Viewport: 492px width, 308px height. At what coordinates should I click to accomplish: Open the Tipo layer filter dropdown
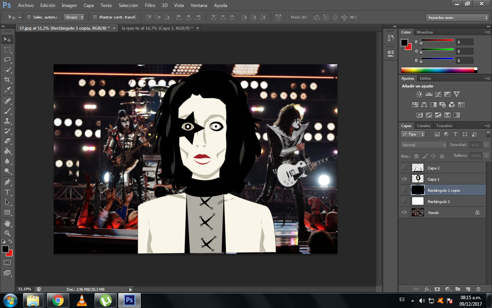tap(413, 134)
